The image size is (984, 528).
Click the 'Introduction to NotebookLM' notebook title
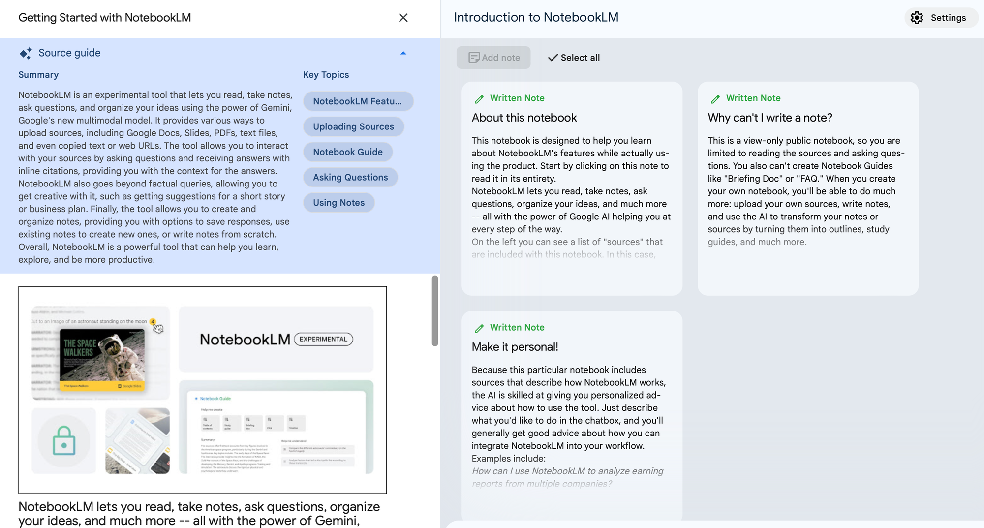[536, 17]
